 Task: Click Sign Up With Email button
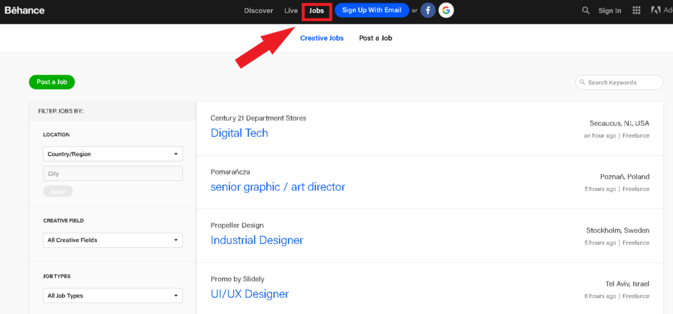pos(371,10)
